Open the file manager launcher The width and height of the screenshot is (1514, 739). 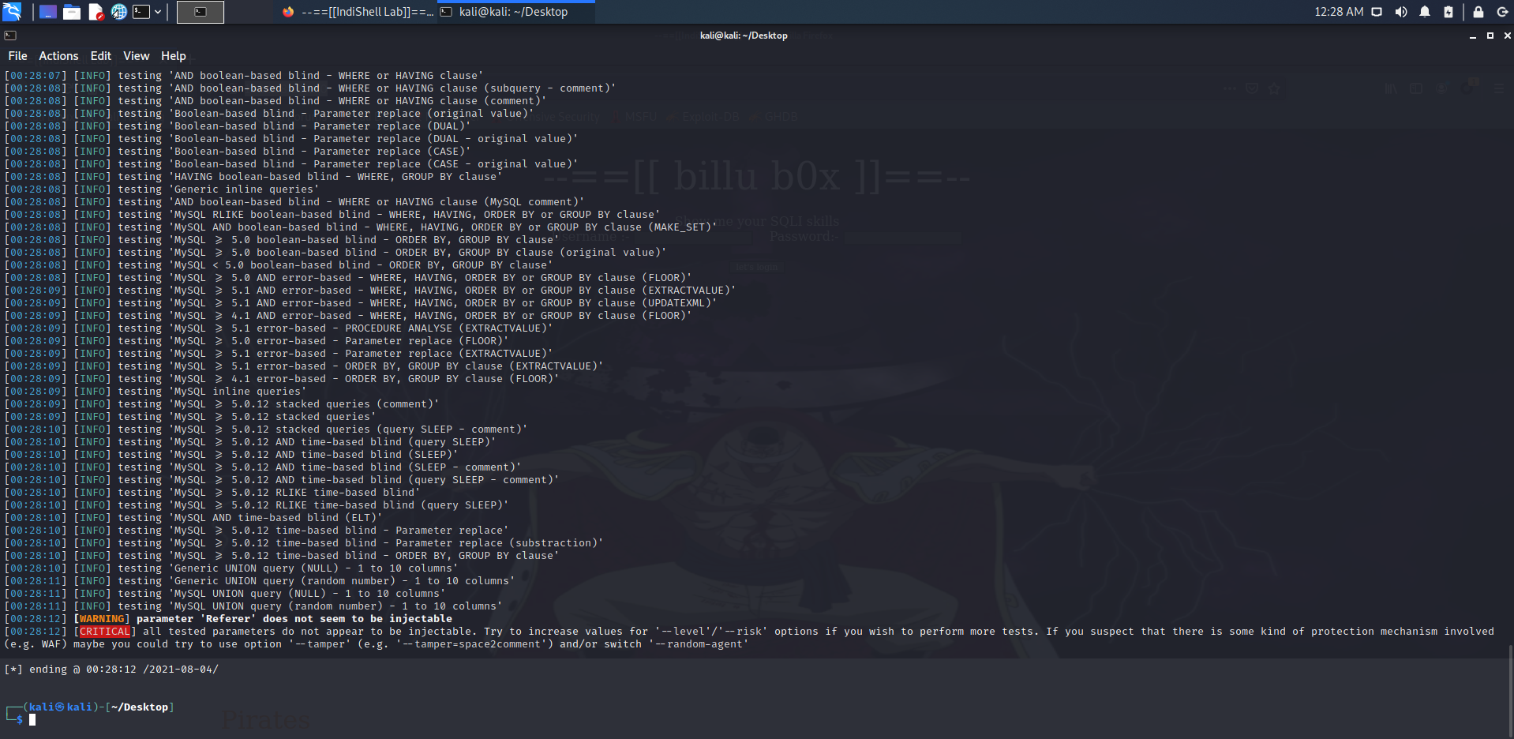[72, 12]
